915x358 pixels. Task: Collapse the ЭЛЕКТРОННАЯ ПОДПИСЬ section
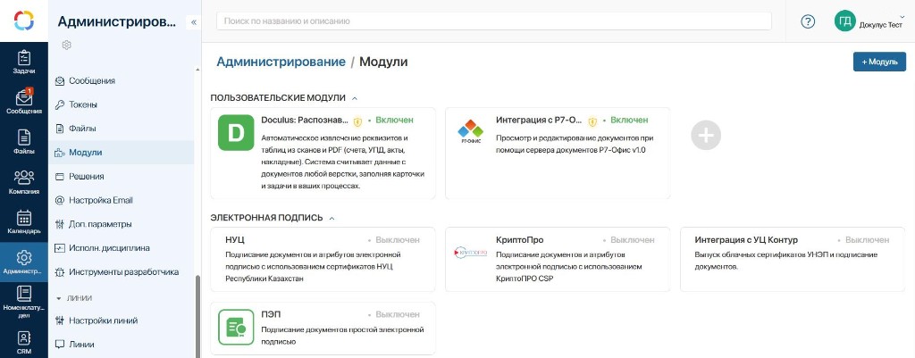(332, 218)
